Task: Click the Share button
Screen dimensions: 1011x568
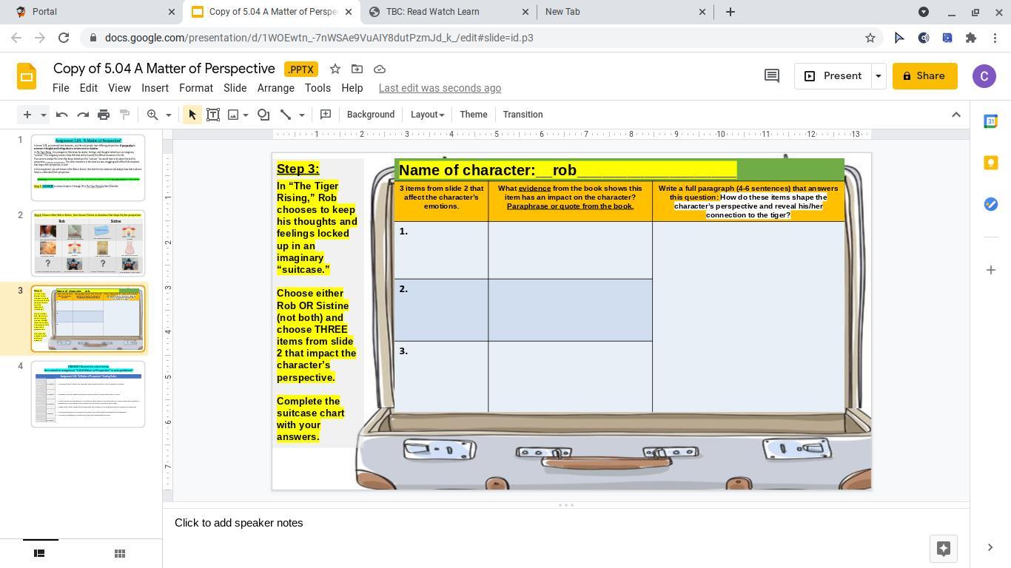Action: tap(924, 76)
